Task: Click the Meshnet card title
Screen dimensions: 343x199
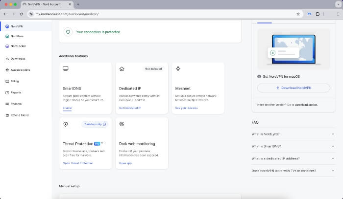Action: tap(183, 88)
